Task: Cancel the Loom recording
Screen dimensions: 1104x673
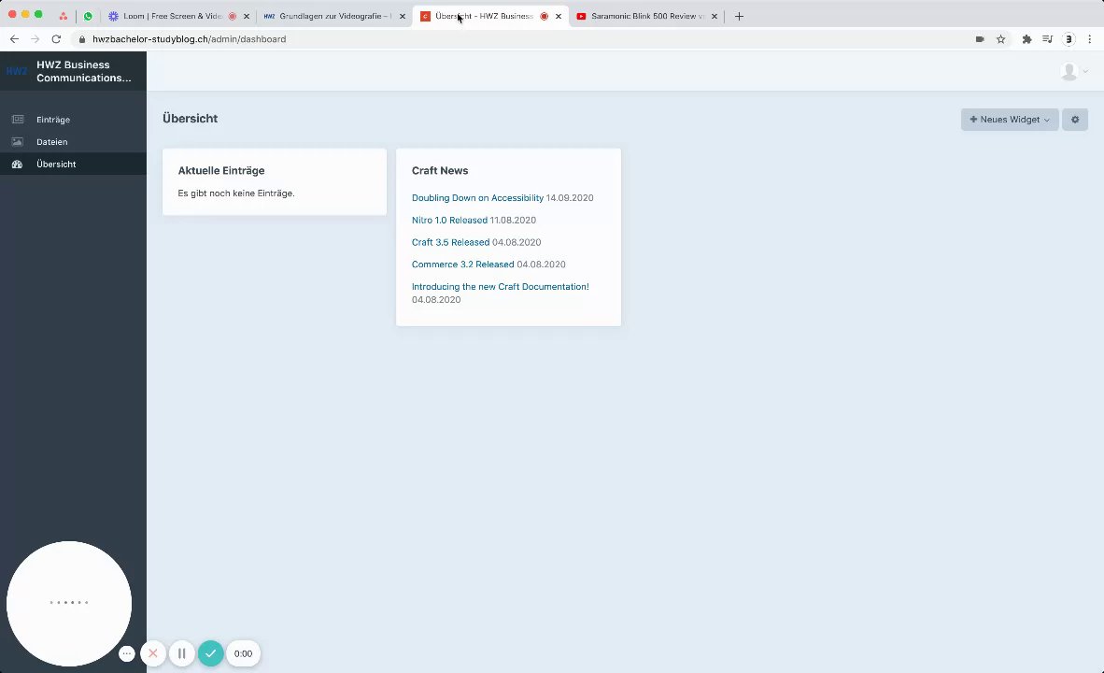Action: [x=153, y=654]
